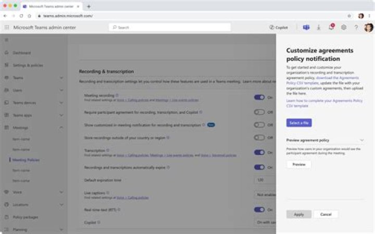
Task: Expand the Teams apps chevron
Action: tap(61, 115)
